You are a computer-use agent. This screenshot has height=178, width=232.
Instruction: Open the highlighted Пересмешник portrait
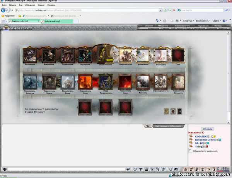(x=105, y=54)
